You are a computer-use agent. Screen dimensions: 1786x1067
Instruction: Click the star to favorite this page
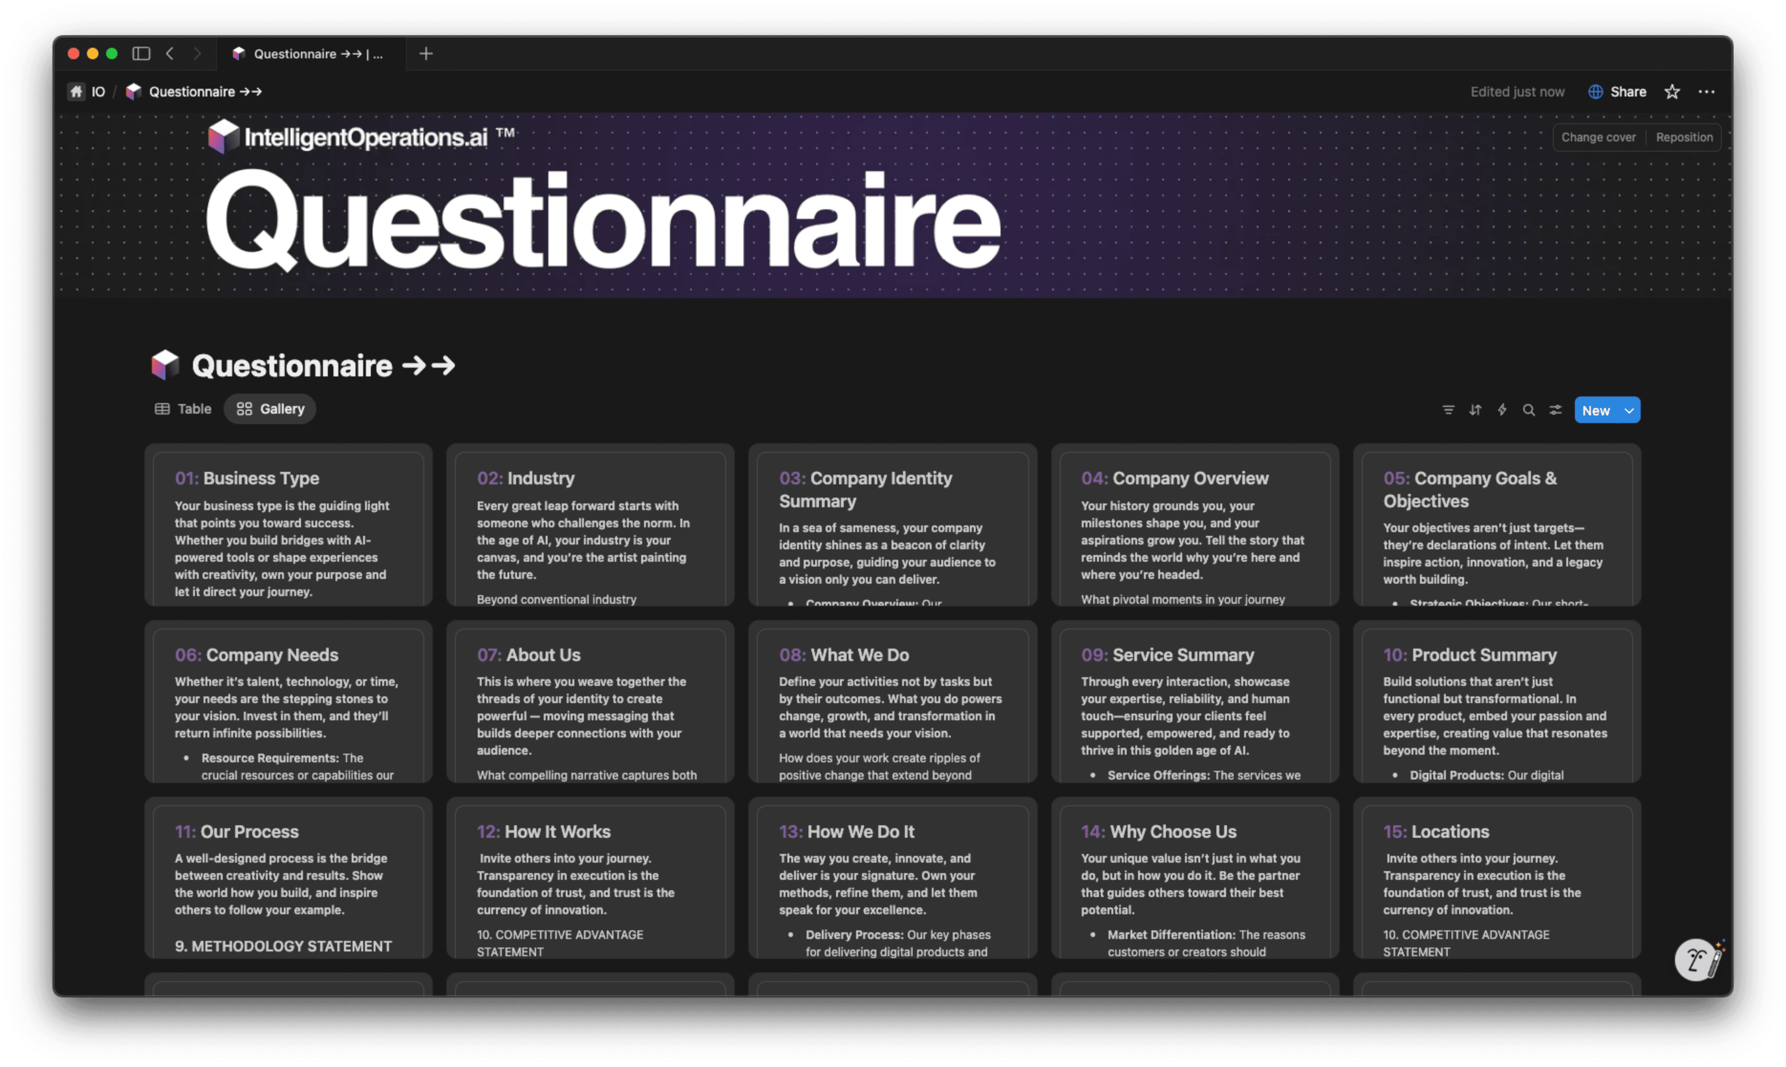[1672, 91]
